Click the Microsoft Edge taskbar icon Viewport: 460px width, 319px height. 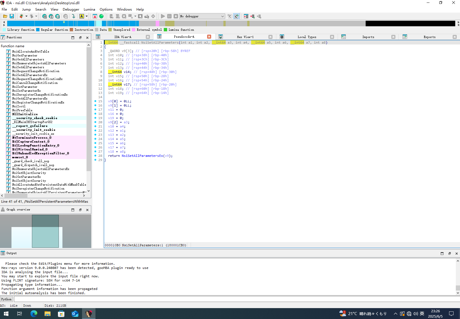point(34,314)
